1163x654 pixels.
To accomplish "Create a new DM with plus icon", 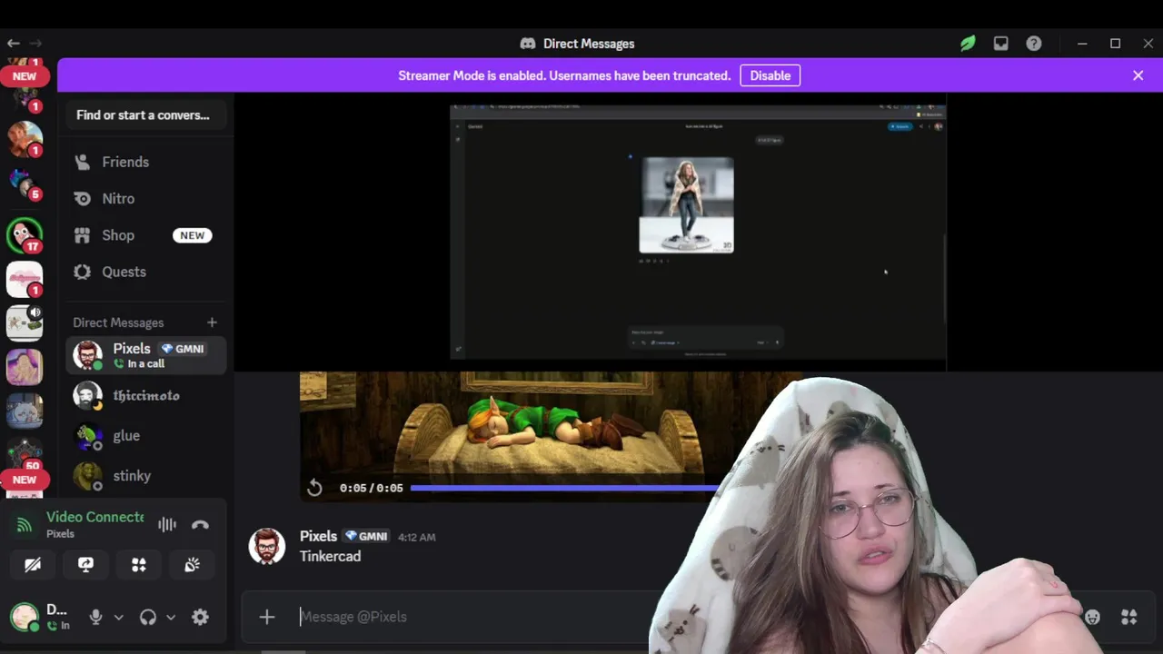I will click(x=212, y=322).
